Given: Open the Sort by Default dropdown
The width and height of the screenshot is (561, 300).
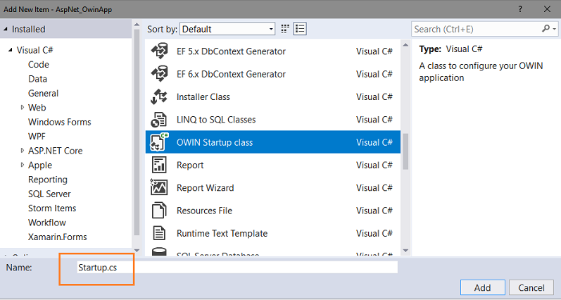Looking at the screenshot, I should point(227,29).
